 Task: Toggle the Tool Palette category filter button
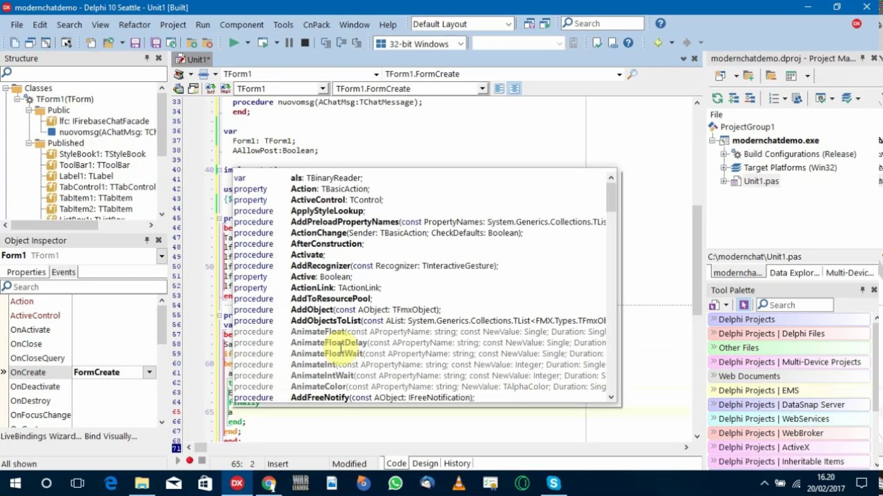click(744, 304)
